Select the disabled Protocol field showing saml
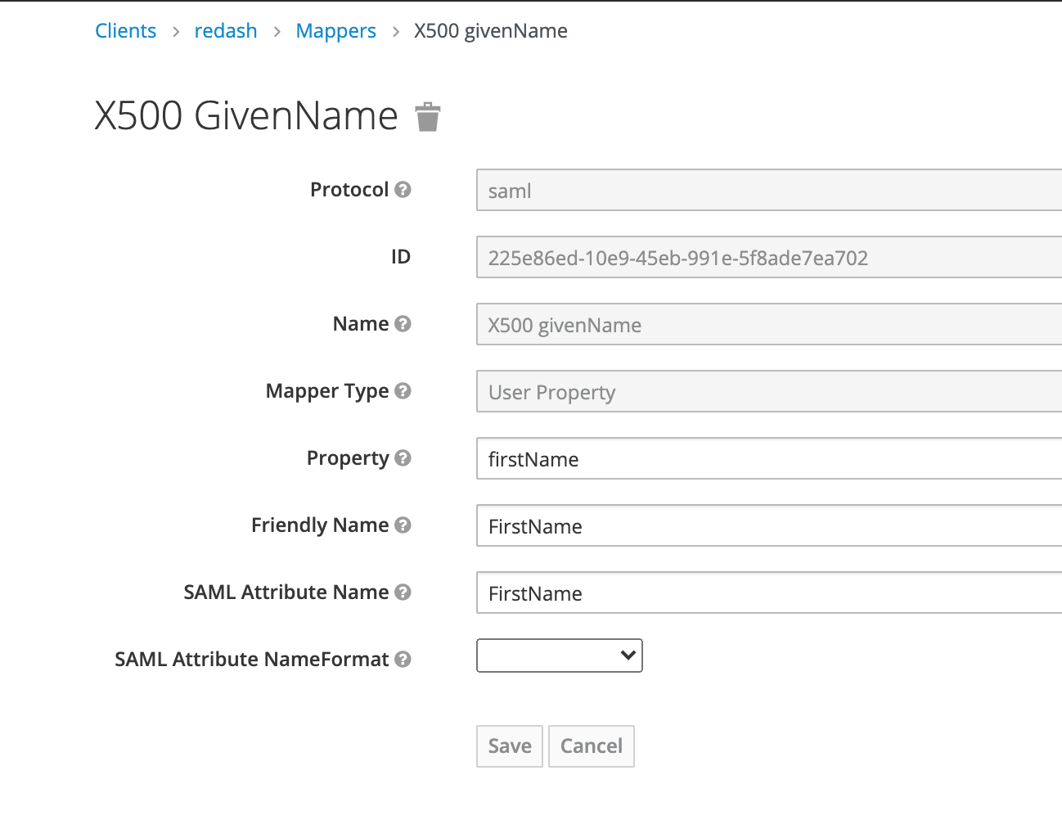 point(769,190)
